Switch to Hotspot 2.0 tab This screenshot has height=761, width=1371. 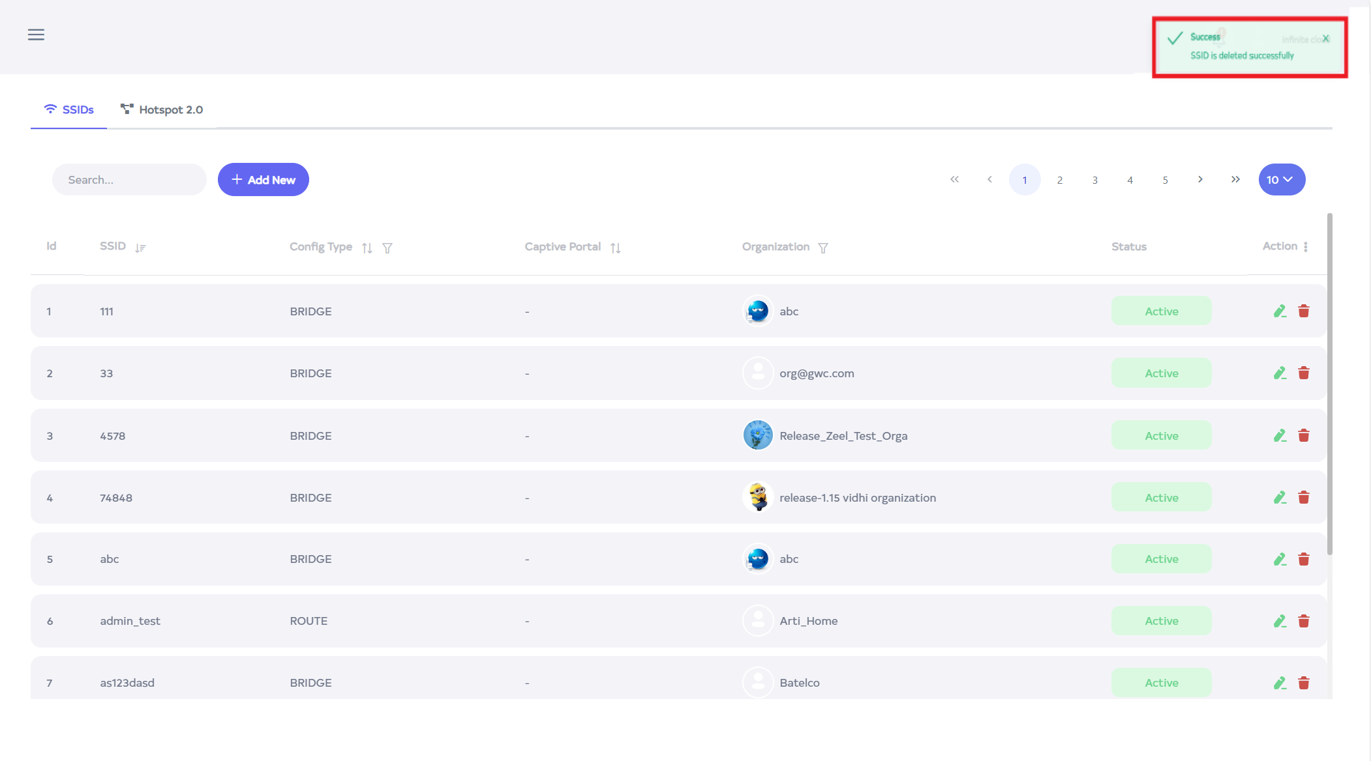pos(162,109)
